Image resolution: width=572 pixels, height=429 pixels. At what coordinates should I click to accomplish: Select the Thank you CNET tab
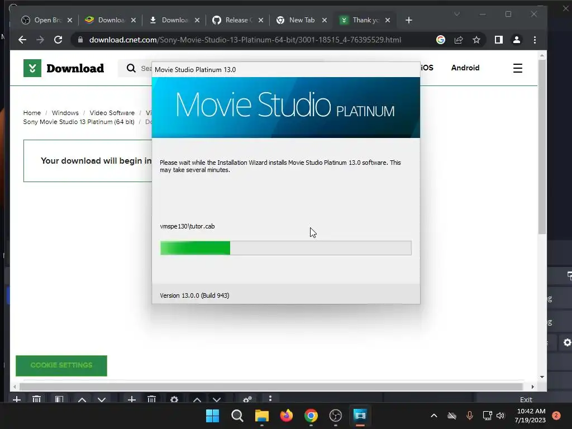pyautogui.click(x=364, y=20)
